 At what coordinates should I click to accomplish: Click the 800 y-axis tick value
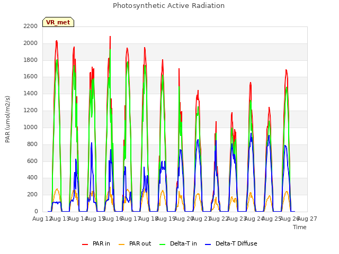pyautogui.click(x=32, y=144)
